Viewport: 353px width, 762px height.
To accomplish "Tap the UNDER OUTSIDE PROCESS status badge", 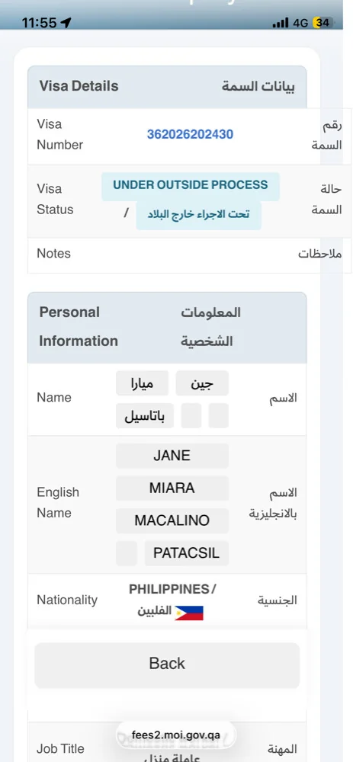I will pos(191,186).
